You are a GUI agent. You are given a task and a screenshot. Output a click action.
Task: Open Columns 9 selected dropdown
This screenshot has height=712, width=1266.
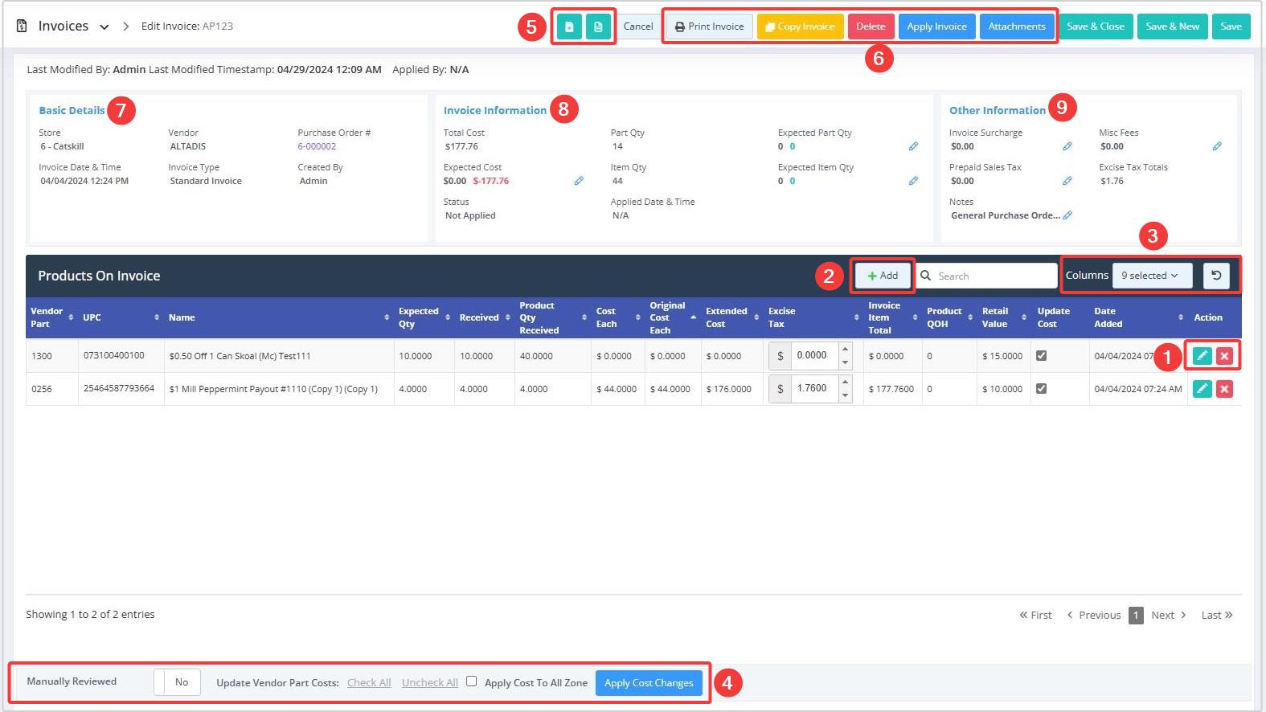coord(1151,276)
